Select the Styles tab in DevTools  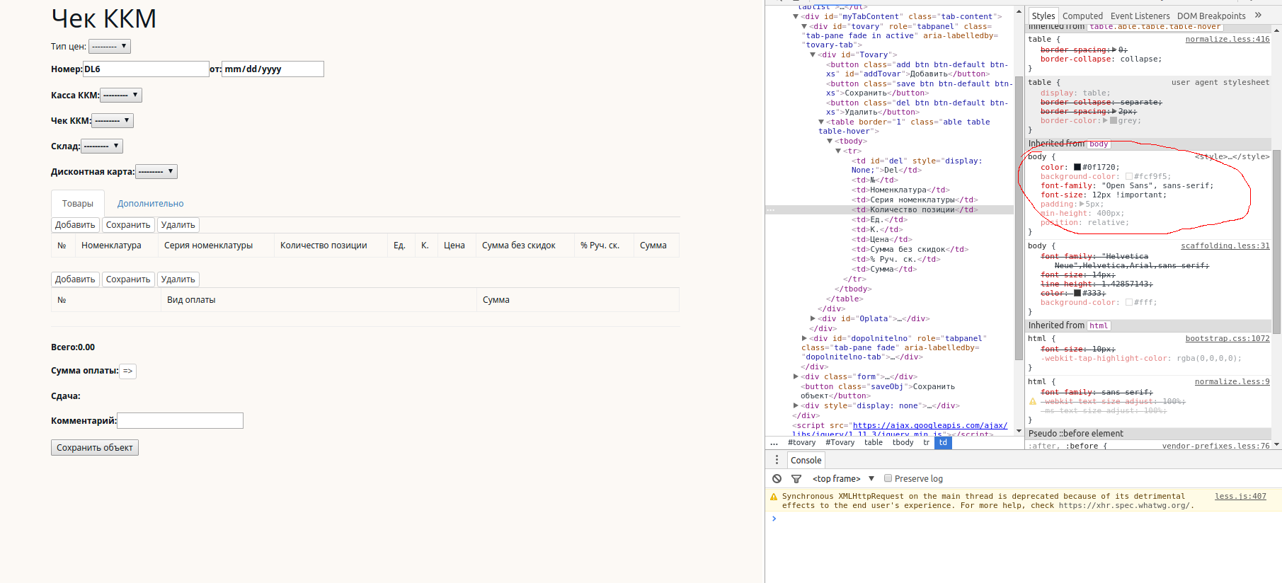pyautogui.click(x=1043, y=16)
